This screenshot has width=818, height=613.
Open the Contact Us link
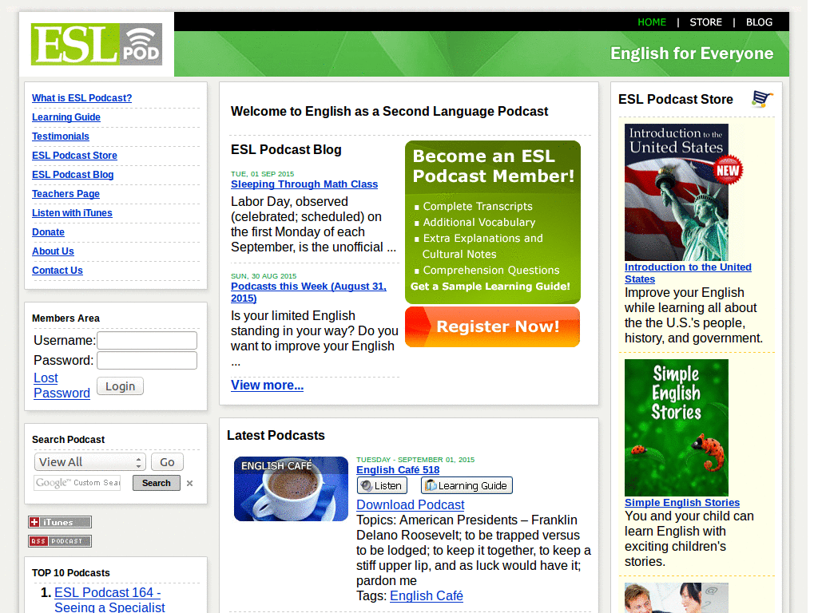tap(58, 271)
